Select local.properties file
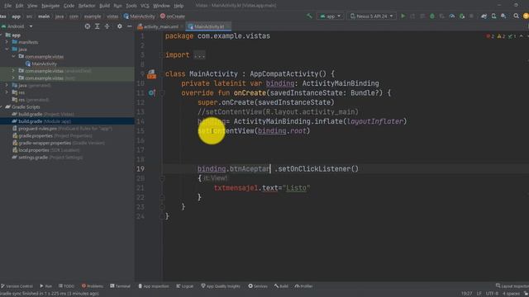This screenshot has height=297, width=529. pos(46,150)
